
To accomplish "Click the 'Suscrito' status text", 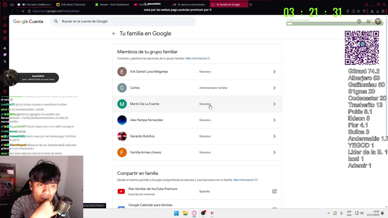I will [x=205, y=191].
